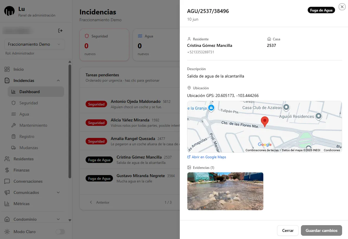Toggle the Modo Claro switch
Viewport: 348px width, 239px height.
point(60,232)
